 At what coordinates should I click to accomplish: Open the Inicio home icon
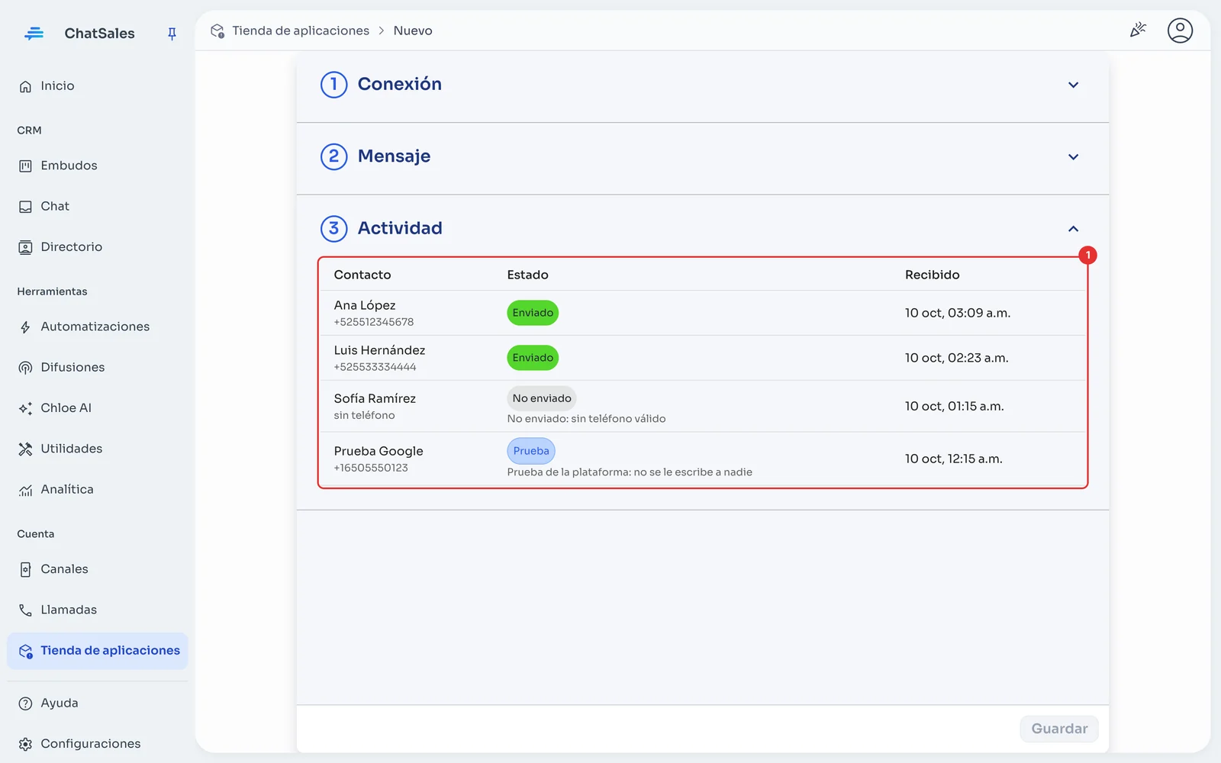tap(25, 86)
